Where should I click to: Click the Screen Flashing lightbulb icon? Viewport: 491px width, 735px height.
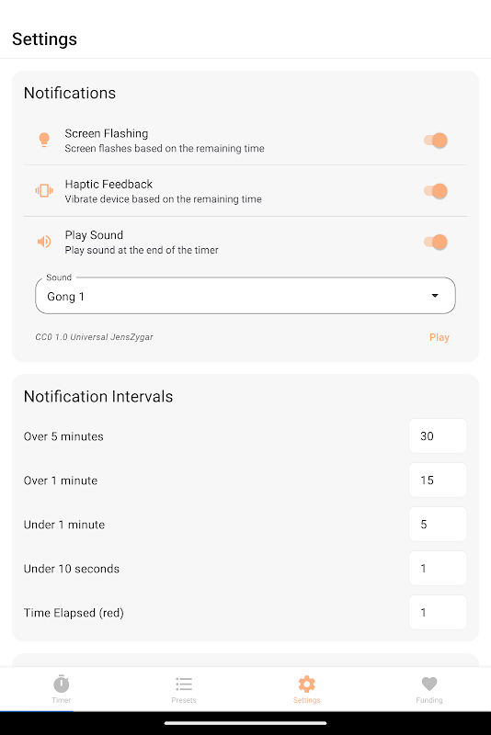pyautogui.click(x=44, y=141)
